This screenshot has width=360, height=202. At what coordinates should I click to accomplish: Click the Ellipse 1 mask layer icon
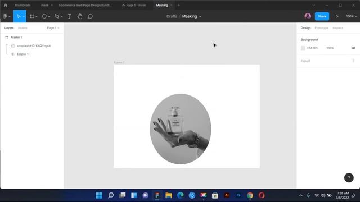tap(13, 54)
